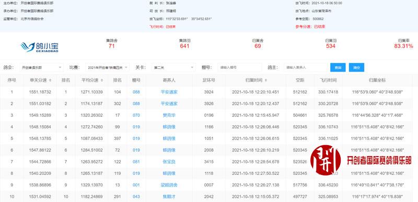Select the 归巢舍 count 69
Screen dimensions: 418x202
click(x=258, y=46)
